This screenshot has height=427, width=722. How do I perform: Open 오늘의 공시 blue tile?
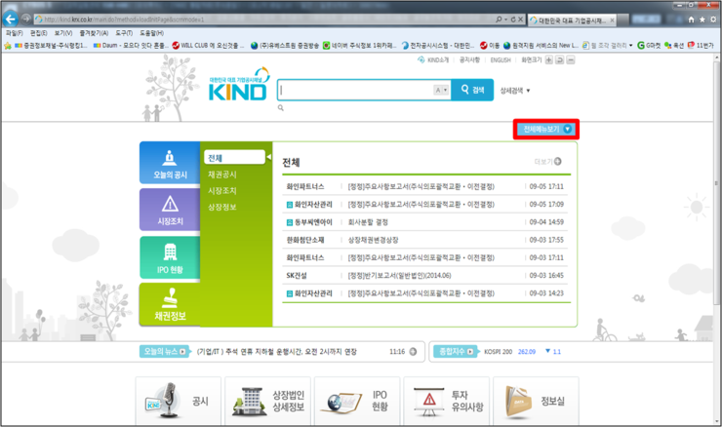(x=170, y=163)
